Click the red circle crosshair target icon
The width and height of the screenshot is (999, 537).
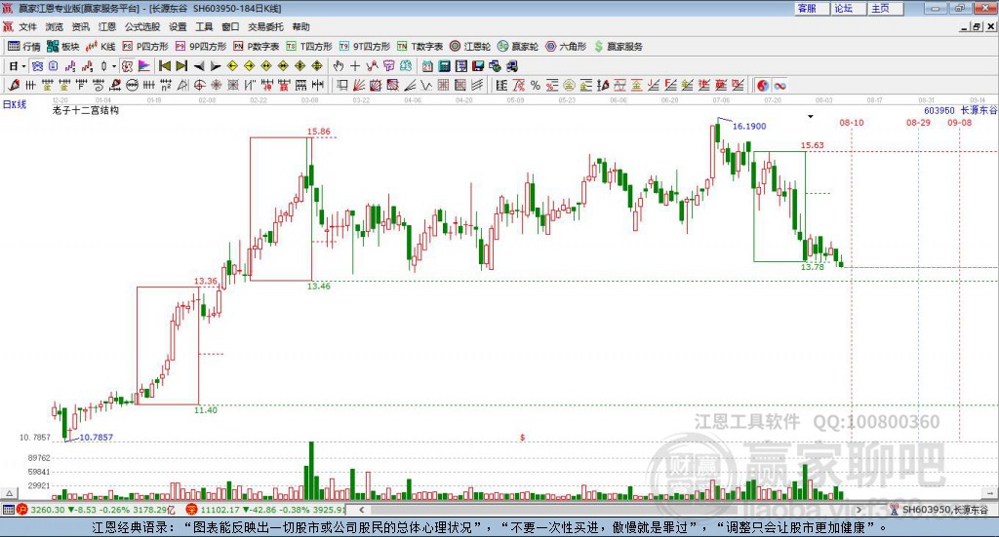(199, 85)
